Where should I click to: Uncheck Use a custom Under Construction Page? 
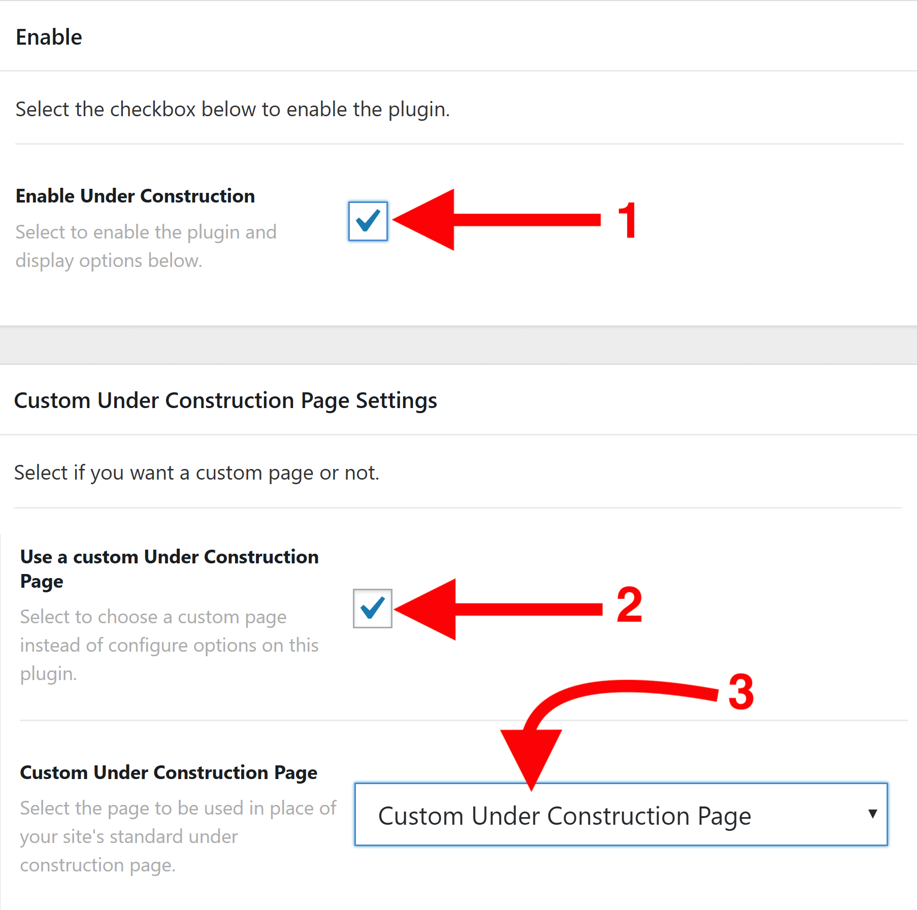tap(372, 609)
